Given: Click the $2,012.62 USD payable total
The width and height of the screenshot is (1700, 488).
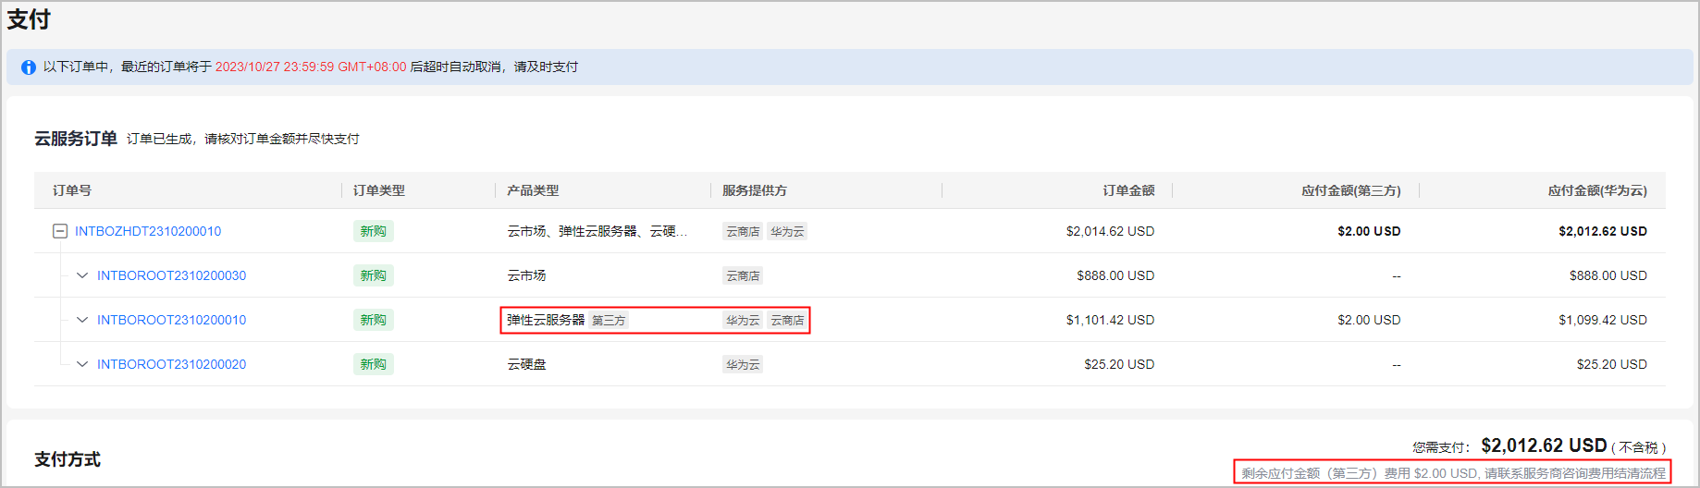Looking at the screenshot, I should coord(1544,445).
